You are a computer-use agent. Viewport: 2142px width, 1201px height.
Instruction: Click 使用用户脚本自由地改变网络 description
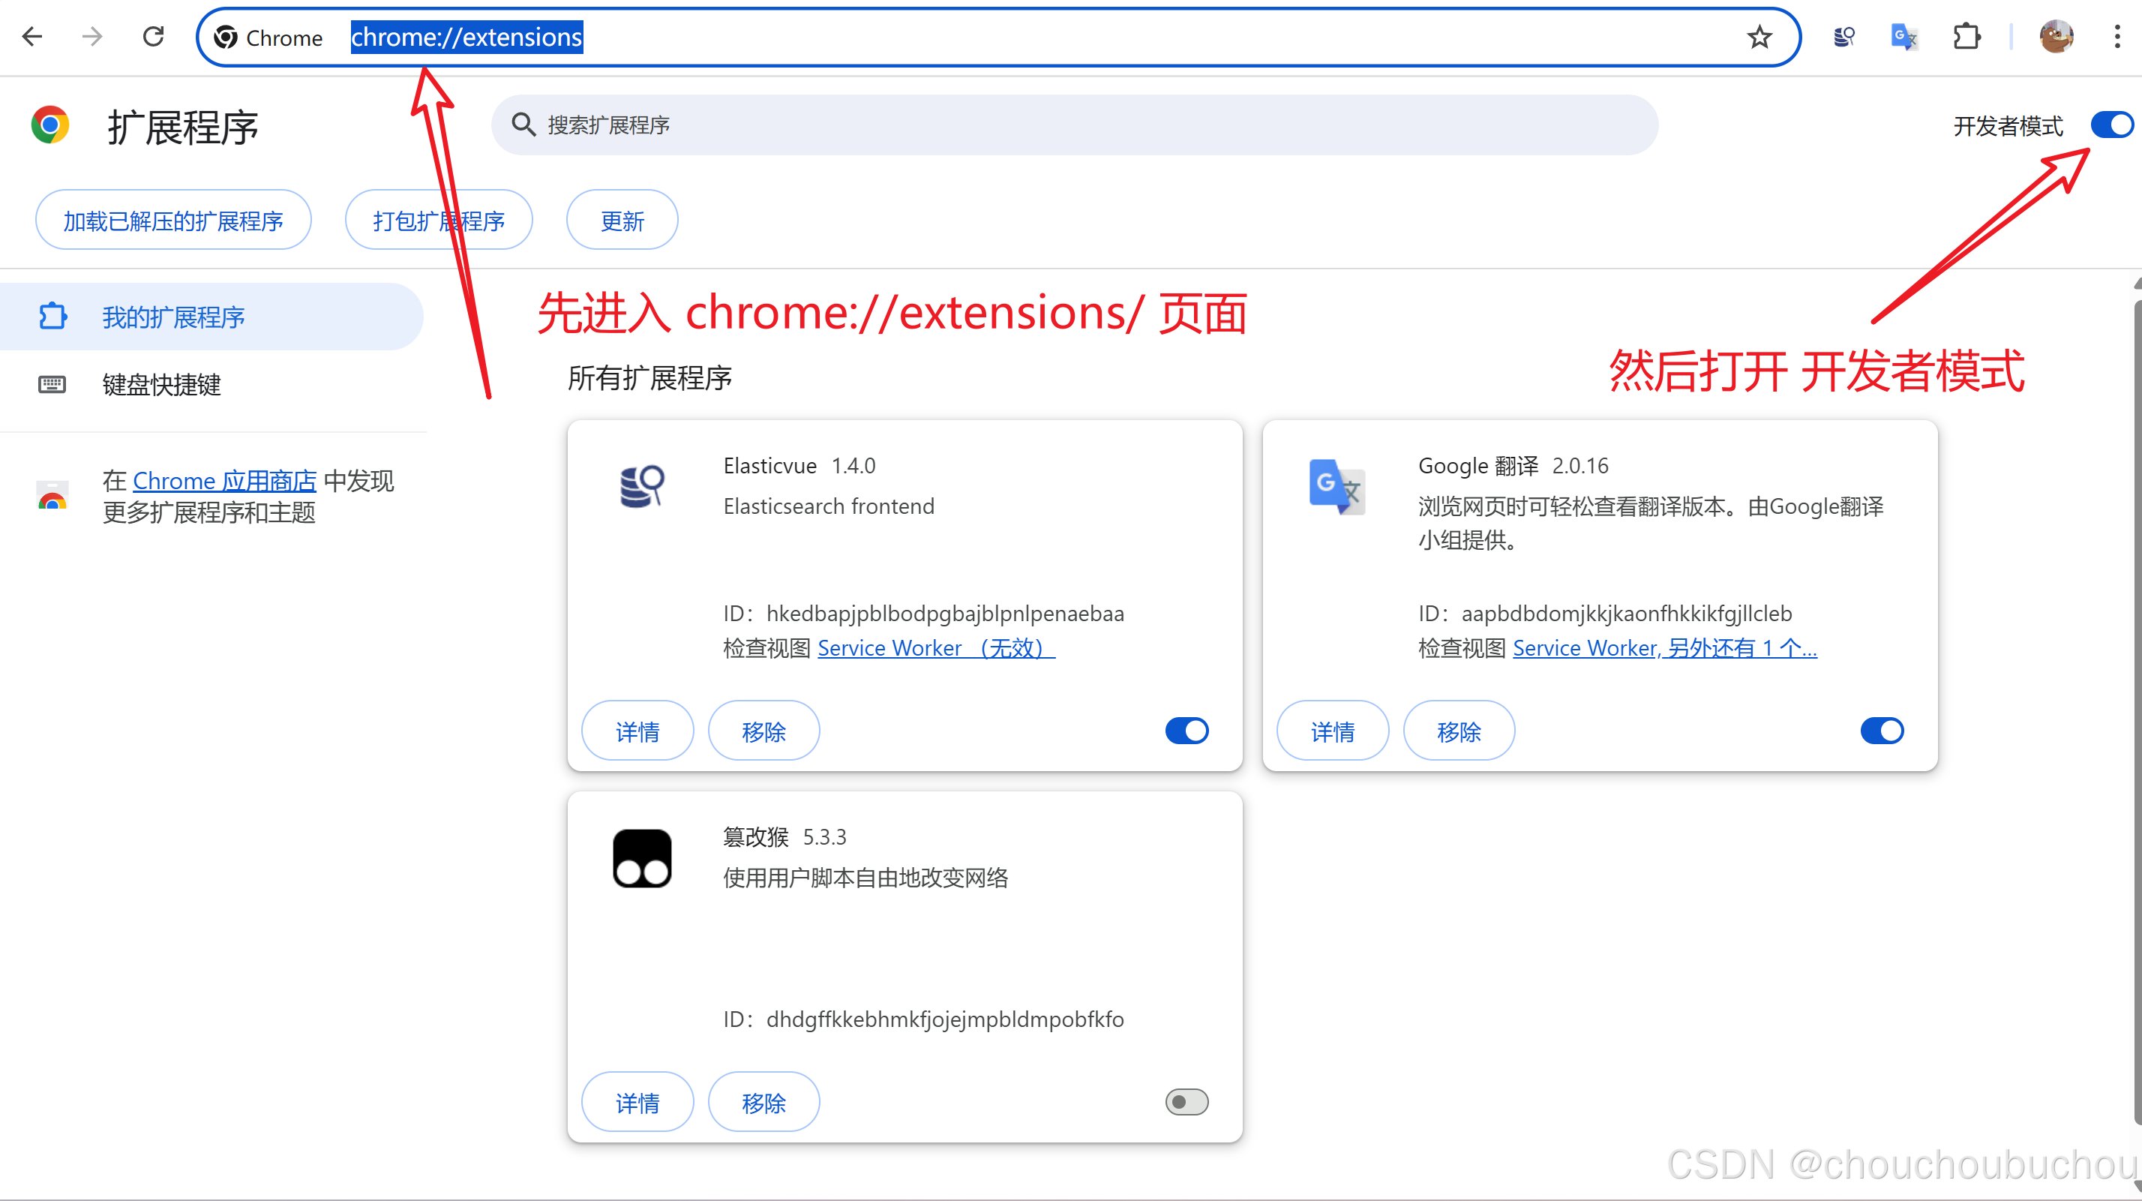pos(865,878)
